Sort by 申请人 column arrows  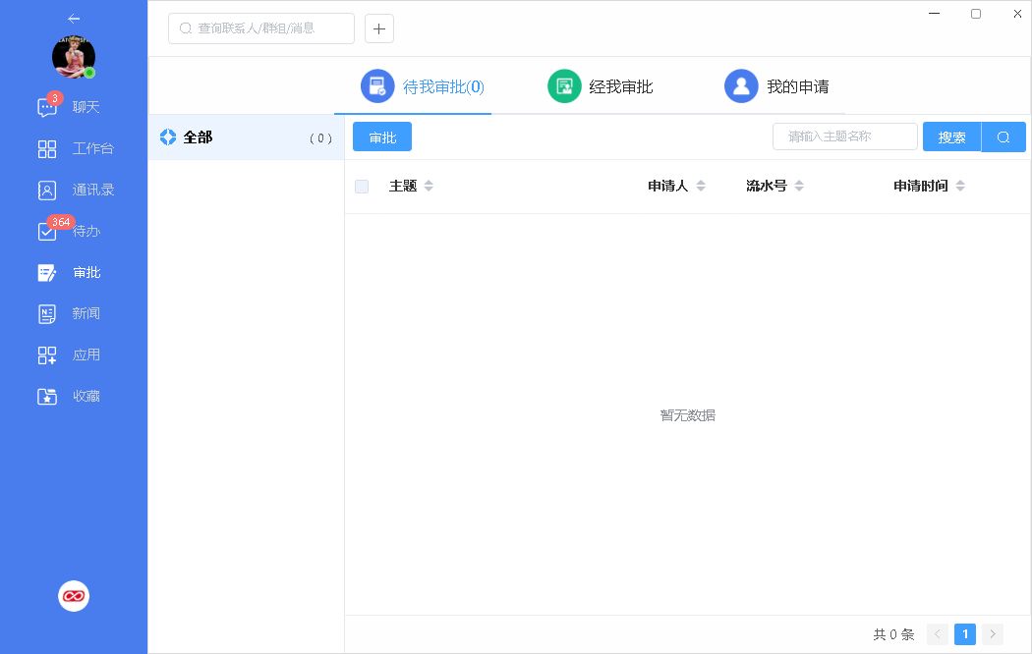click(x=701, y=187)
